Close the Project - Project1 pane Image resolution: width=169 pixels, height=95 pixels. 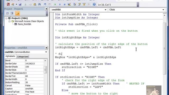coord(46,9)
